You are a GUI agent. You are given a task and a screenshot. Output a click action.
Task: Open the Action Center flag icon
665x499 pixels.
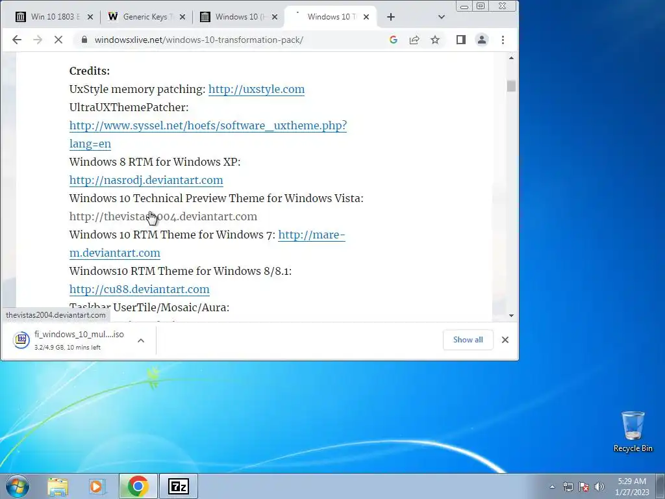[x=584, y=487]
